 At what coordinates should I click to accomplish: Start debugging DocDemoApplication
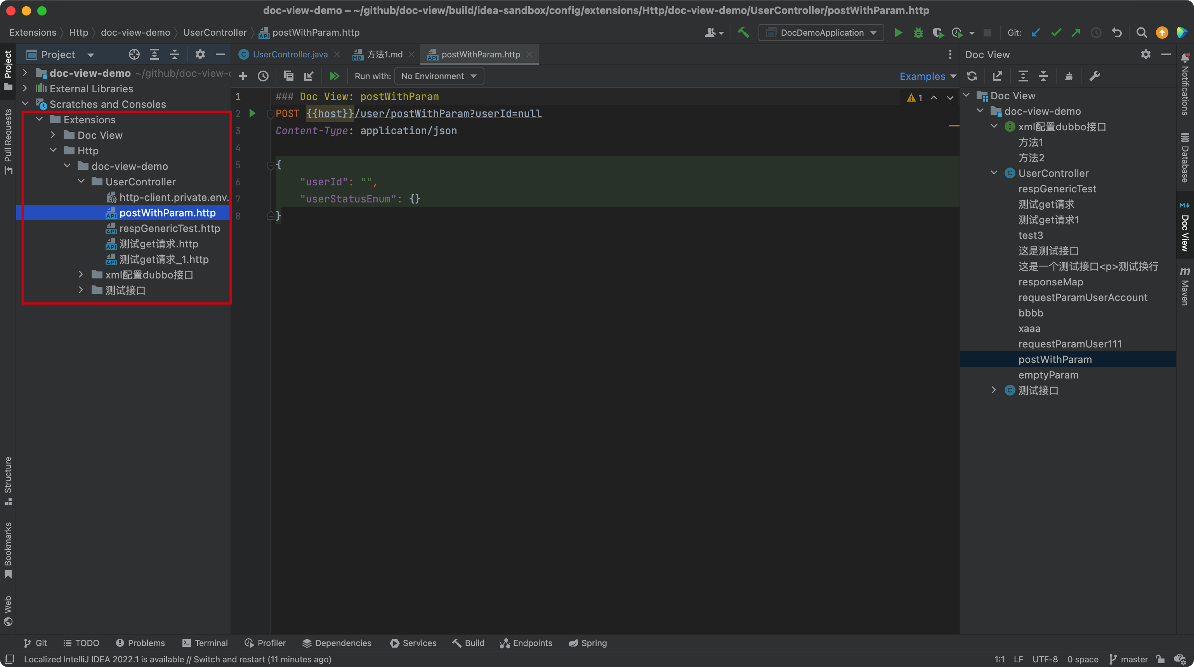coord(918,33)
